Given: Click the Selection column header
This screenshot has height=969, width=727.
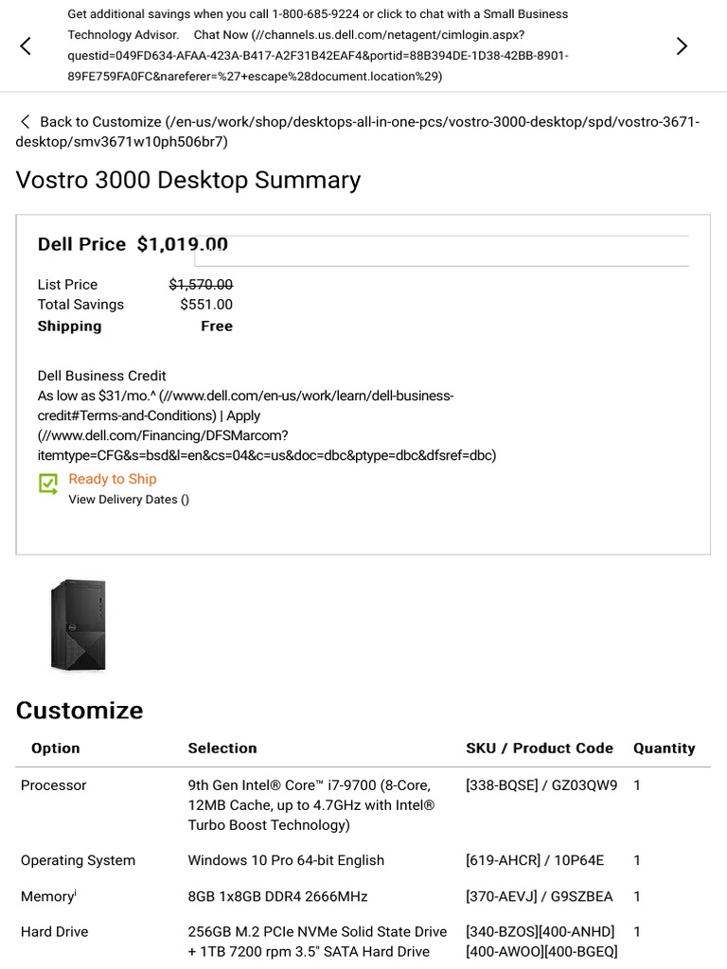Looking at the screenshot, I should pos(222,749).
